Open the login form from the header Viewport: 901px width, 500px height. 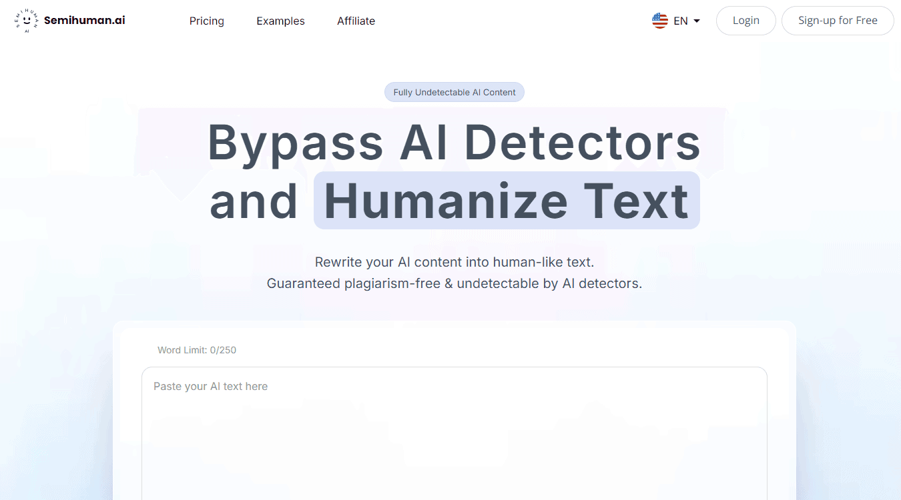click(x=745, y=20)
